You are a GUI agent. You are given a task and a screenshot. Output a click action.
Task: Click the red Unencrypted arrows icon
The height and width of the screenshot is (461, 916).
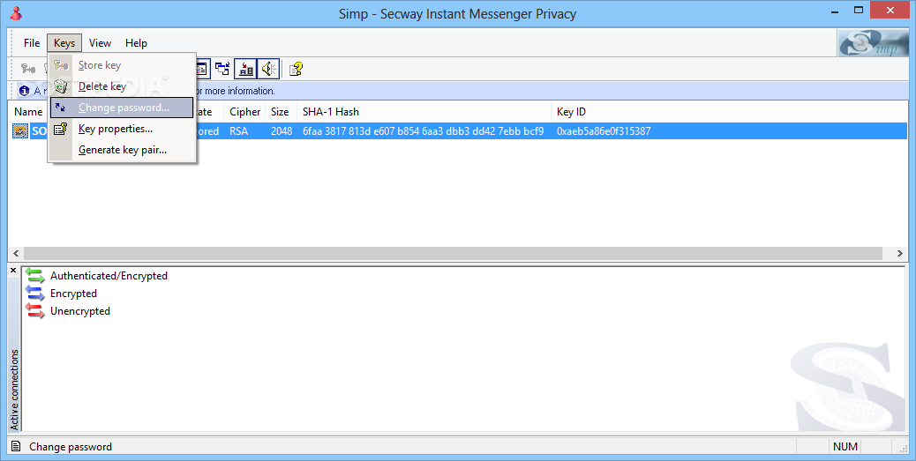coord(35,311)
